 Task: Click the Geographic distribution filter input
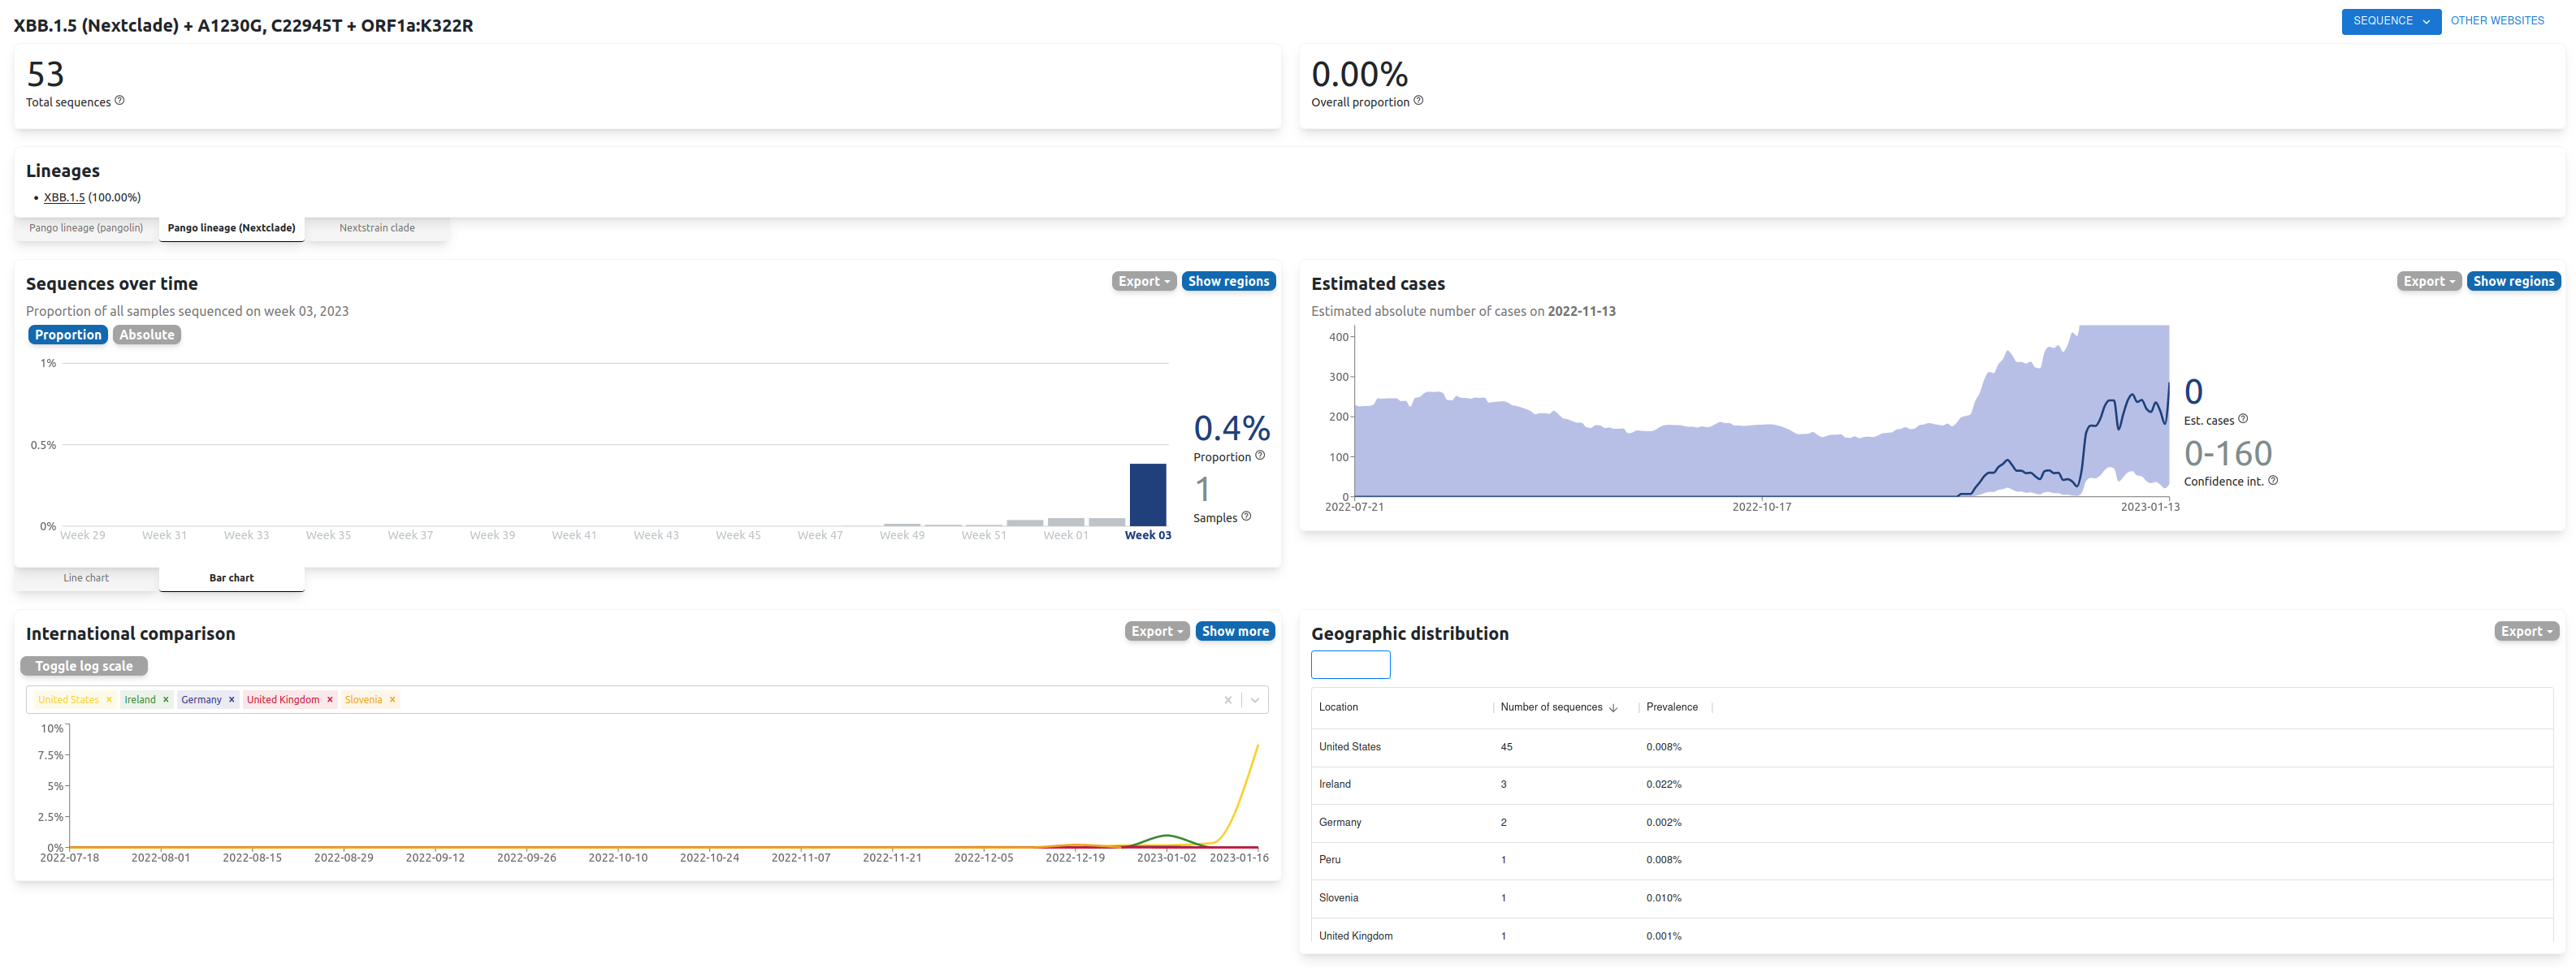[x=1350, y=665]
